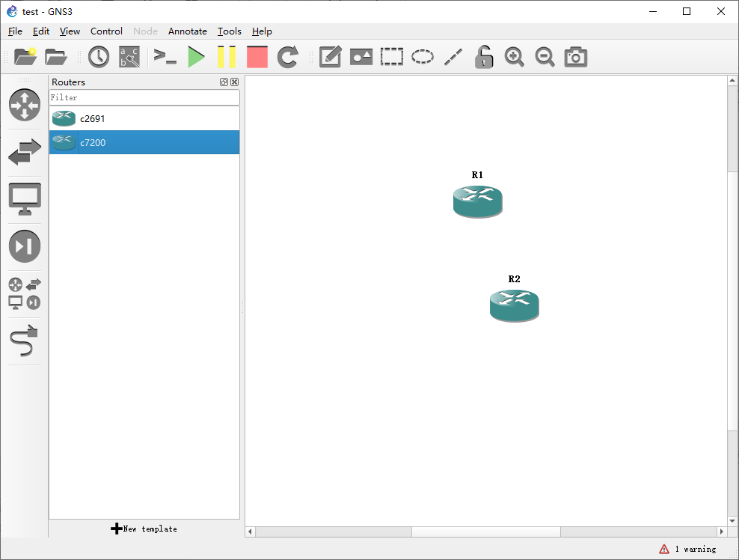Click the Filter input field

point(144,97)
